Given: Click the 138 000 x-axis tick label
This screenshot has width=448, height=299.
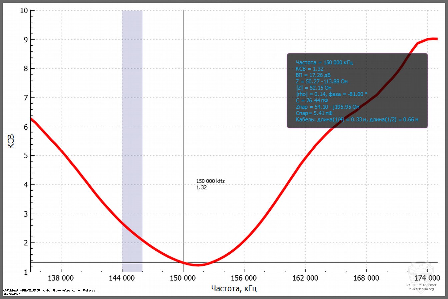Looking at the screenshot, I should click(x=61, y=278).
